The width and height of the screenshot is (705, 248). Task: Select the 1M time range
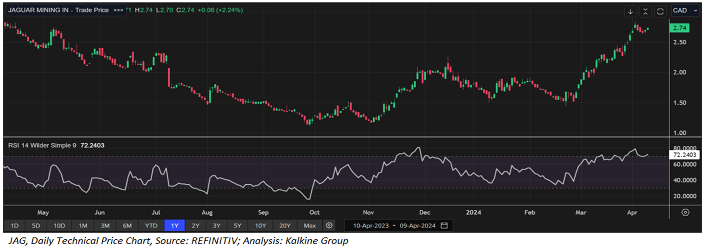click(82, 225)
